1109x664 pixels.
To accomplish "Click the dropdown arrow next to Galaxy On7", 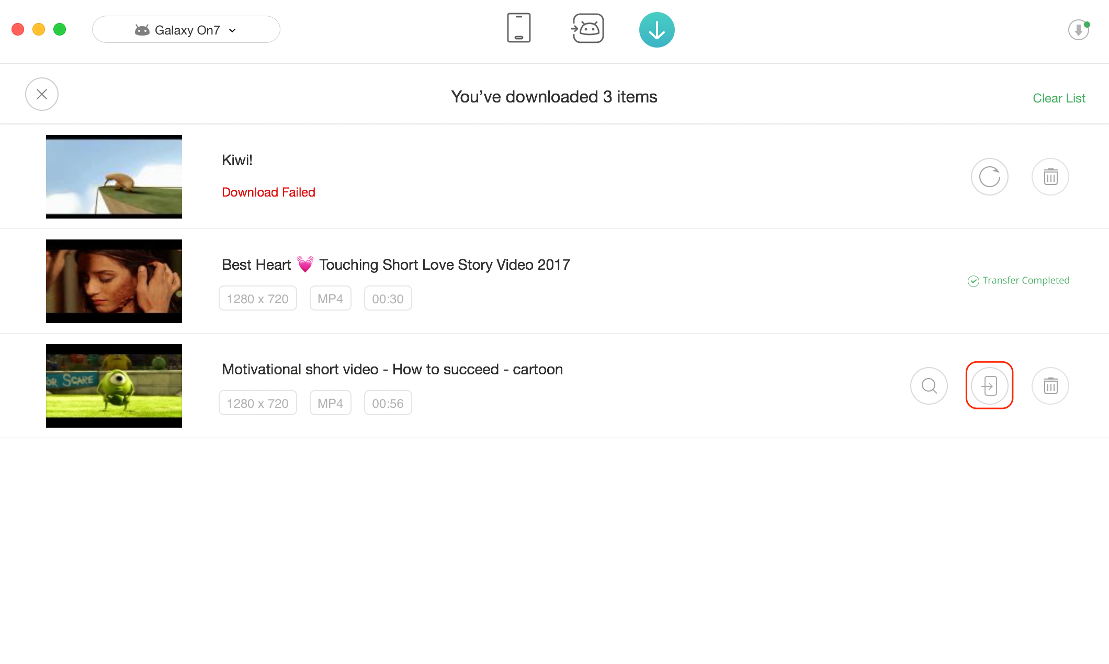I will pos(232,29).
